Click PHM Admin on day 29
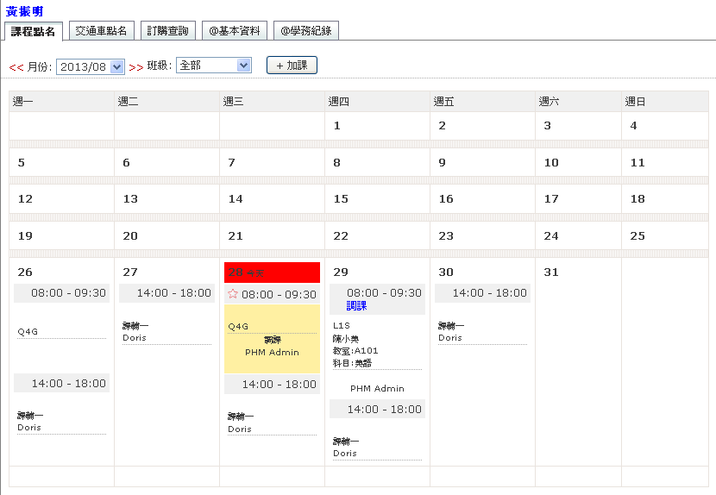This screenshot has width=716, height=495. pos(377,389)
